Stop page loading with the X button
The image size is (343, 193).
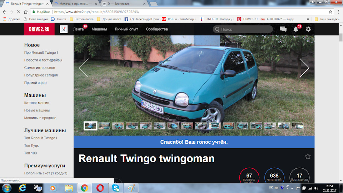(18, 12)
